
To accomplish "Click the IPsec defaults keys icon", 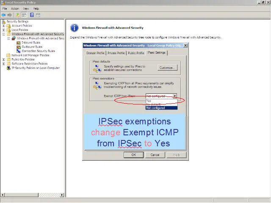I will pos(97,69).
